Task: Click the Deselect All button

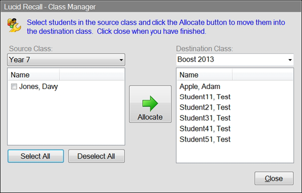Action: tap(96, 156)
